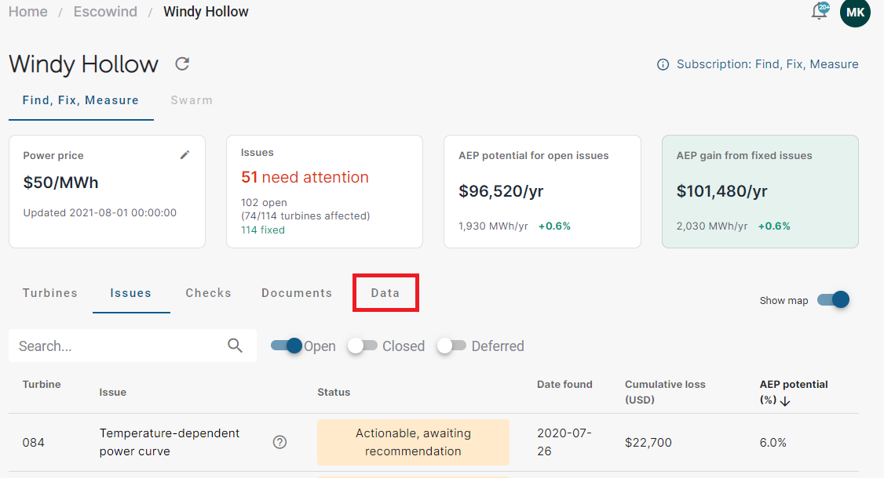Click the Temperature-dependent power curve issue
Screen dimensions: 884x478
[x=170, y=442]
